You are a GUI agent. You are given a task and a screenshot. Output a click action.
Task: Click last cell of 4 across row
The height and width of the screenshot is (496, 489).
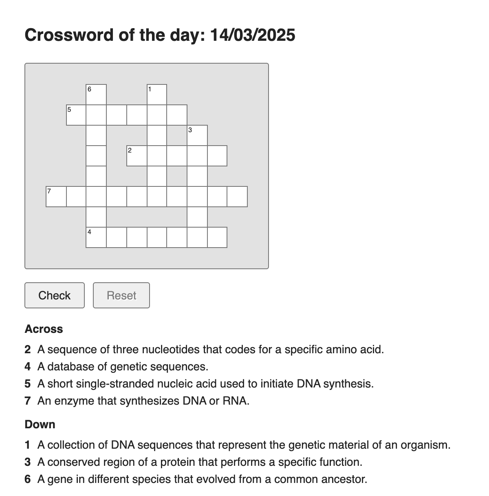point(217,237)
